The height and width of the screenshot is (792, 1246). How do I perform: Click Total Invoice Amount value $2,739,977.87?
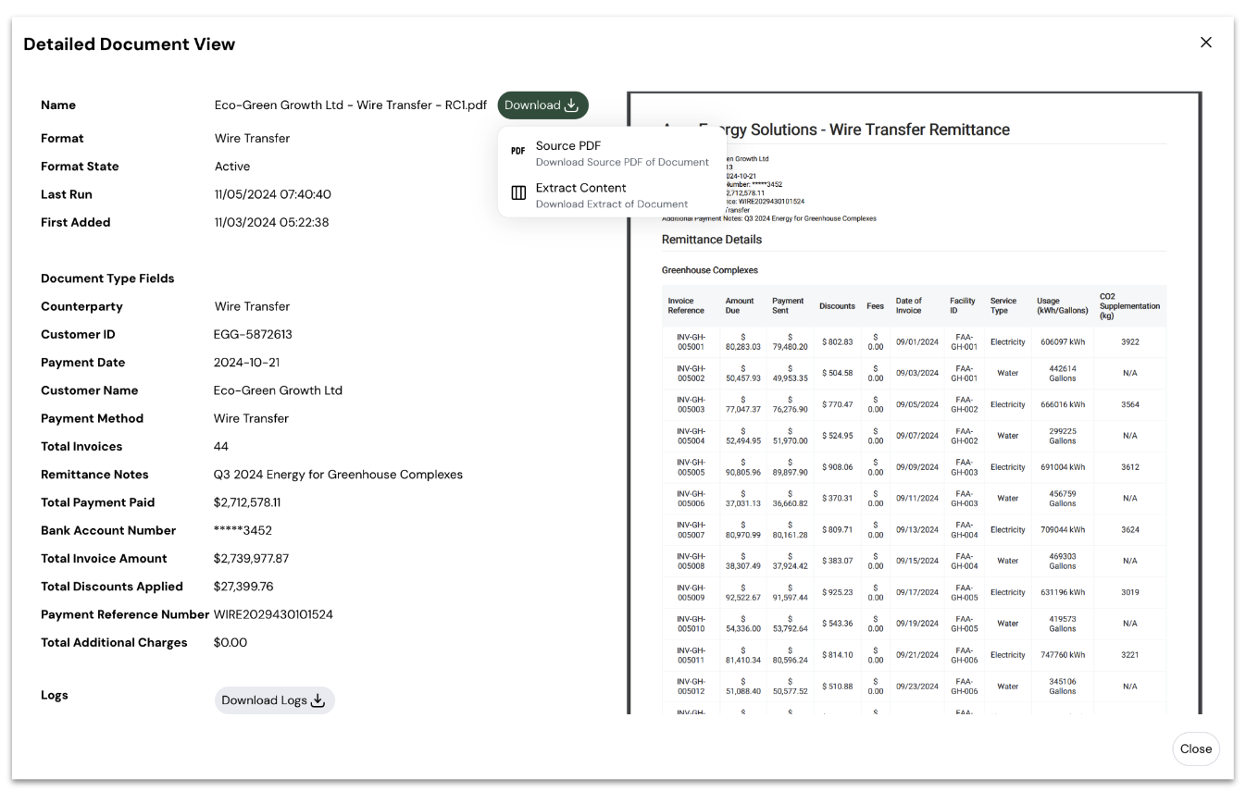click(251, 559)
